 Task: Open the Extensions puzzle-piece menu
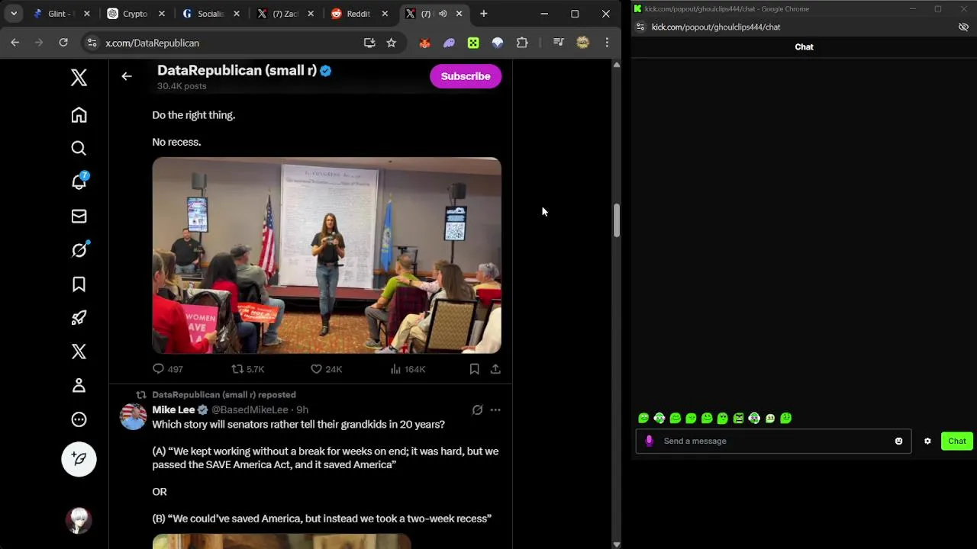522,43
